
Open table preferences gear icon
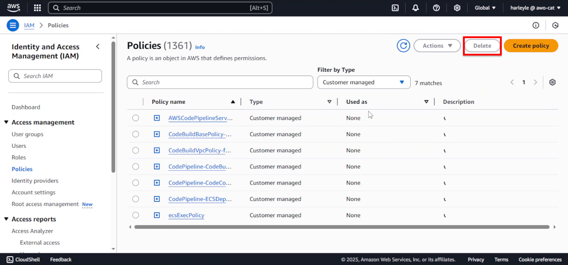click(552, 82)
